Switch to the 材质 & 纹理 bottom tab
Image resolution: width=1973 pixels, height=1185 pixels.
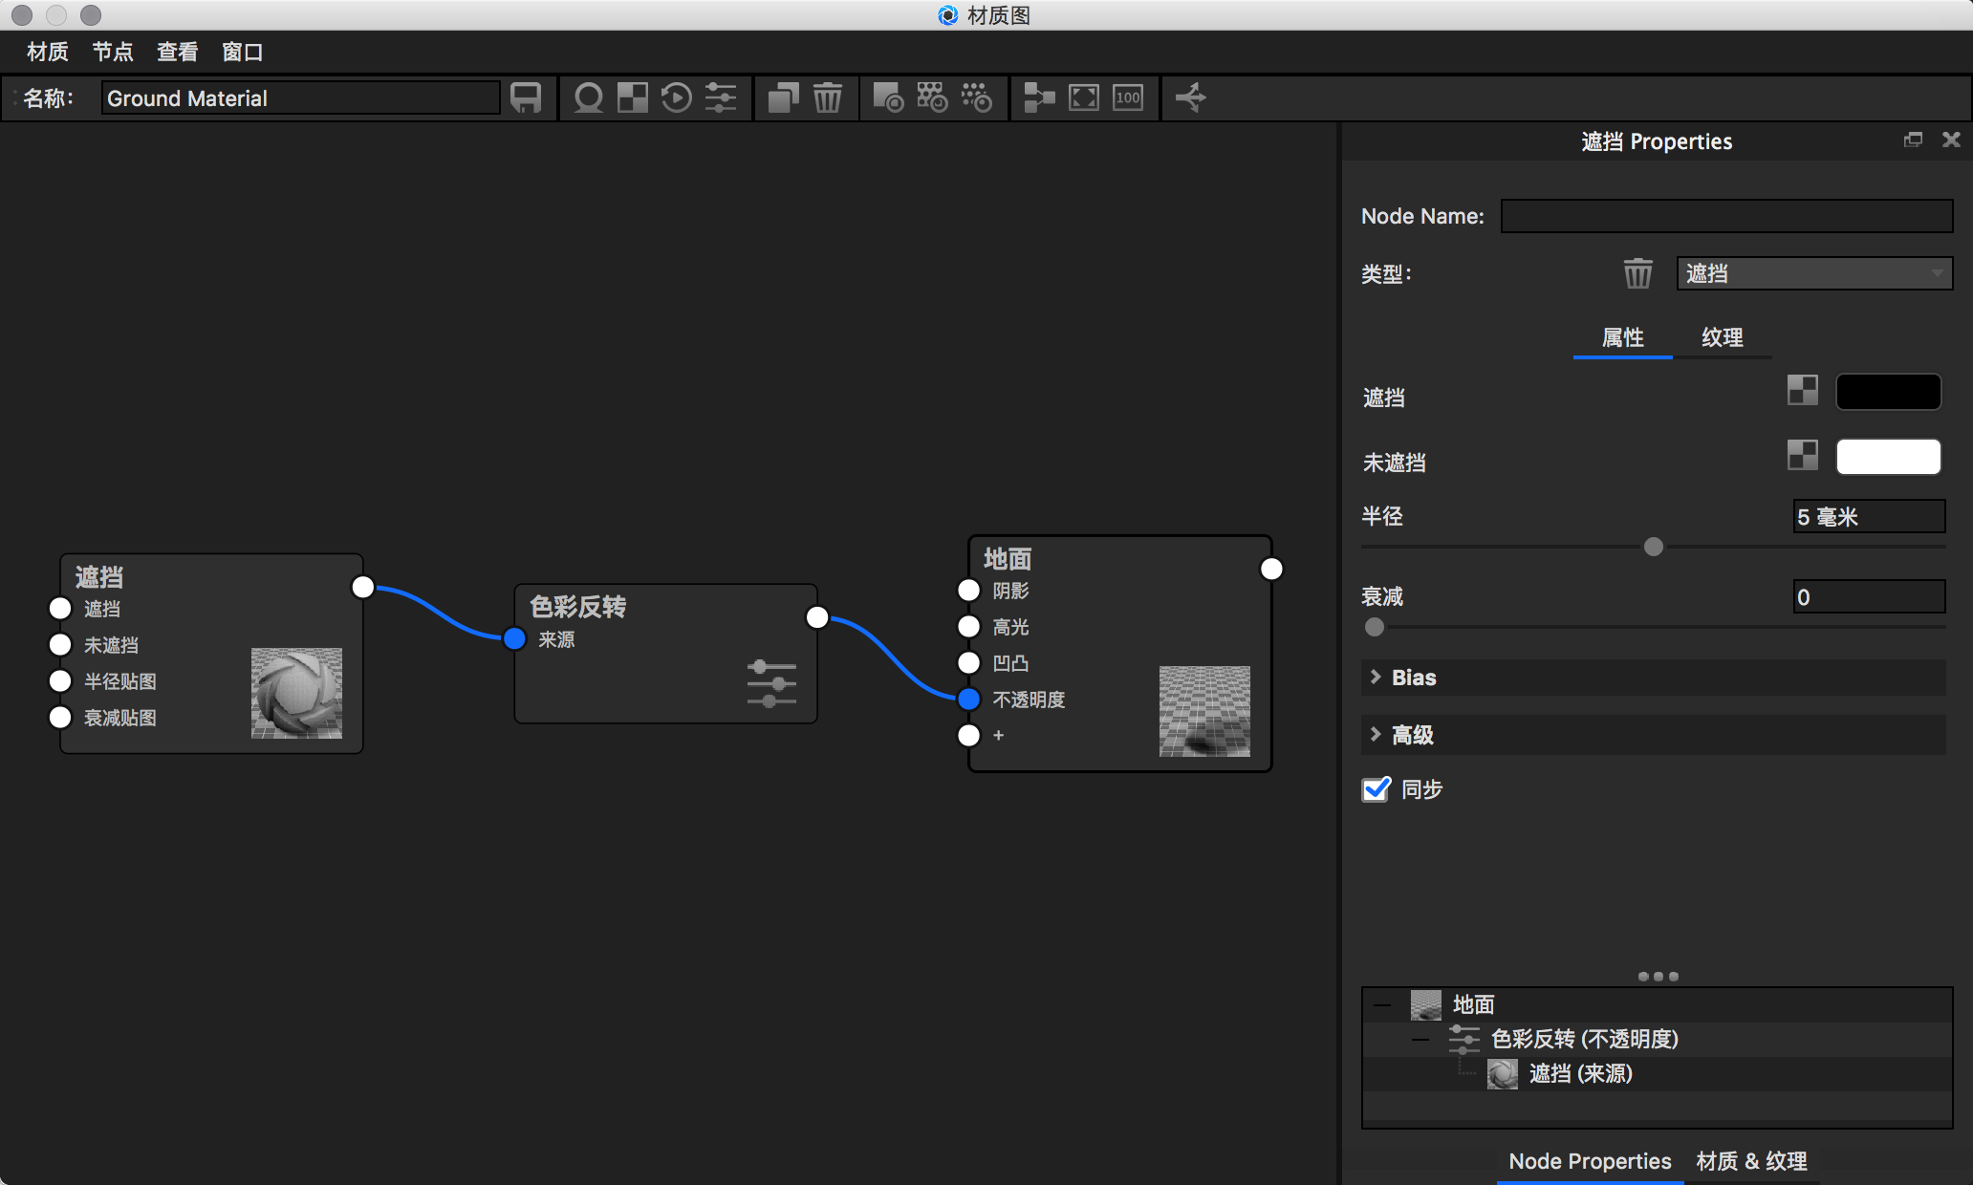click(x=1751, y=1161)
